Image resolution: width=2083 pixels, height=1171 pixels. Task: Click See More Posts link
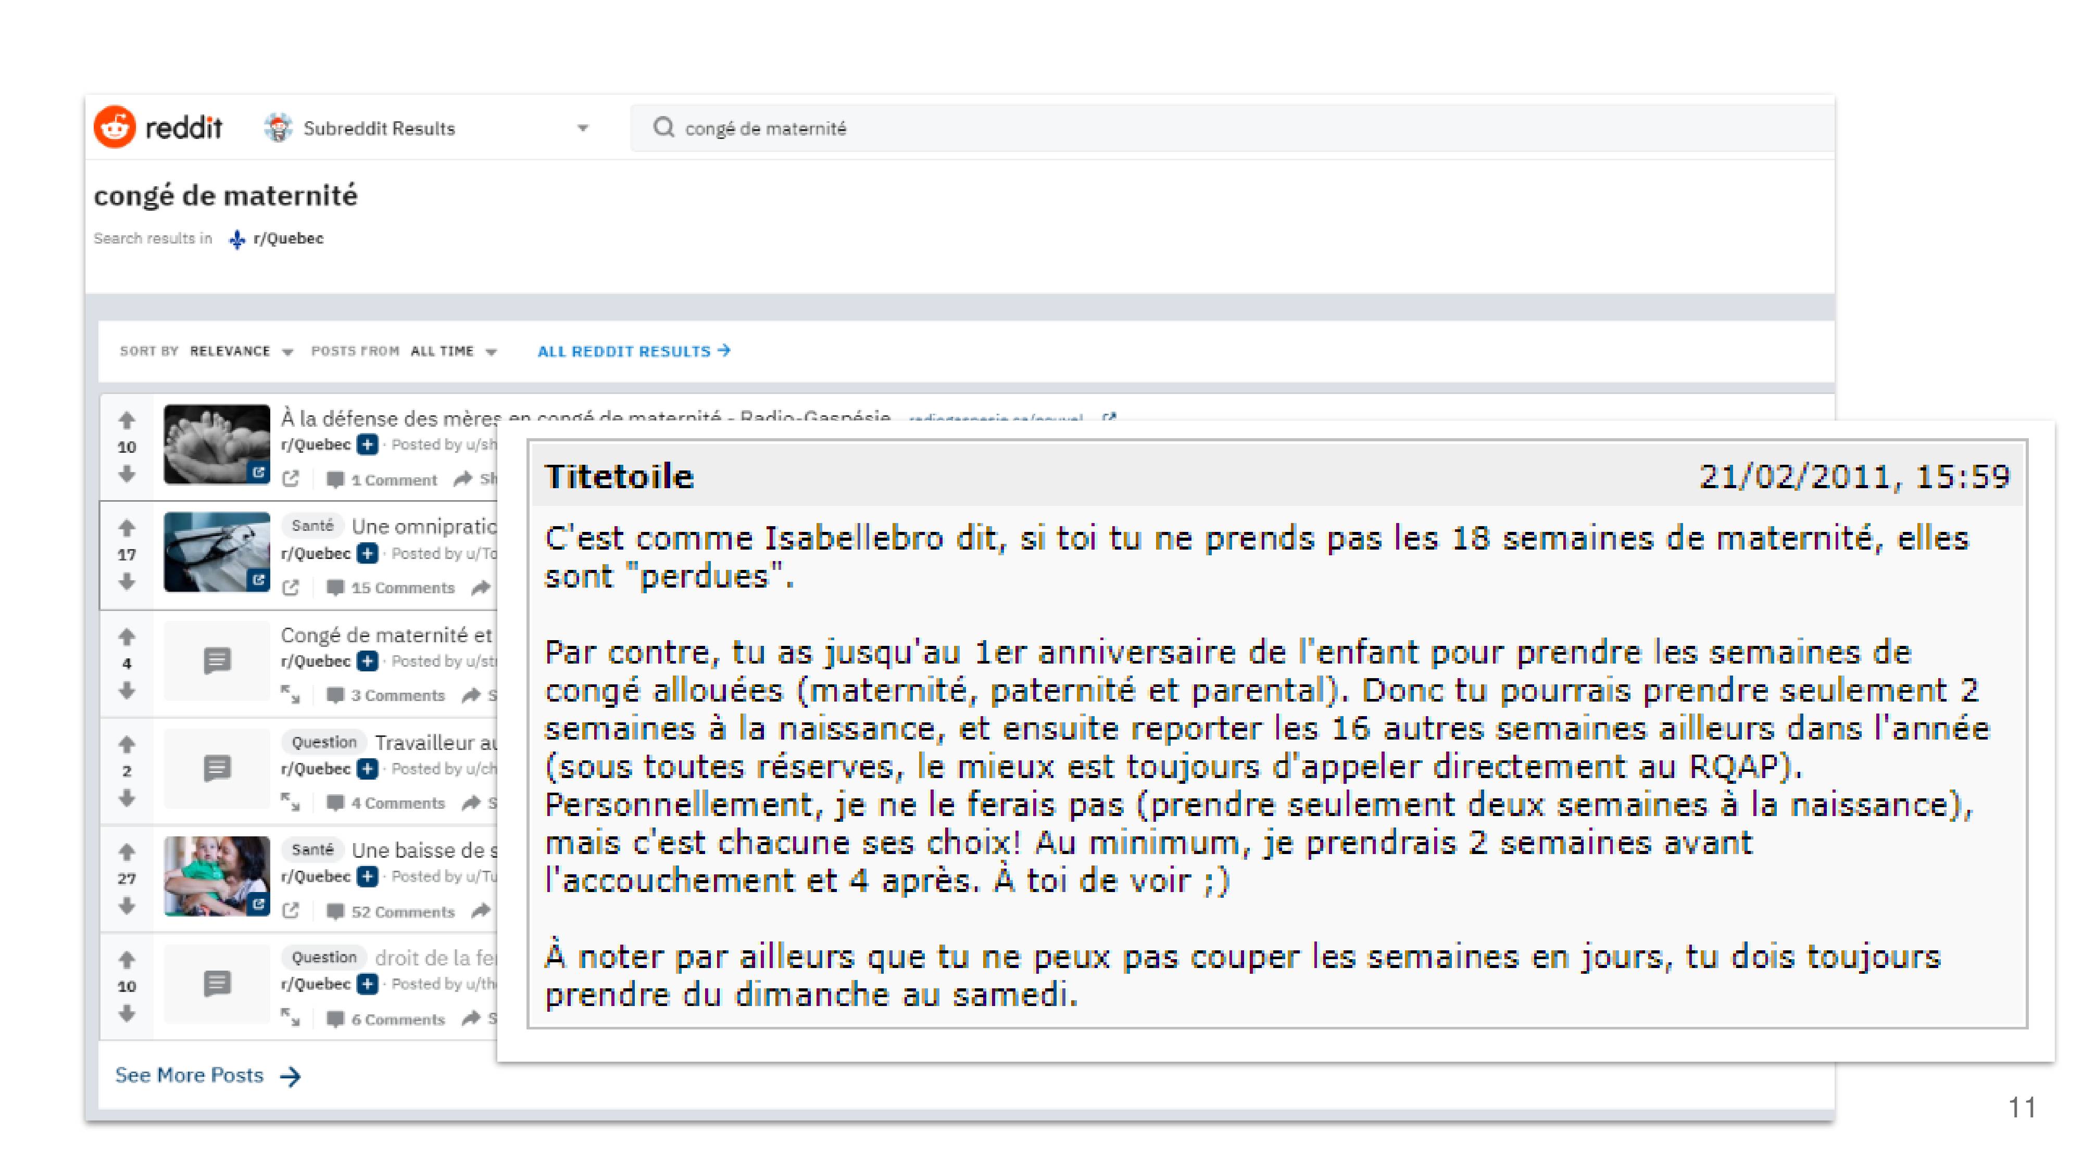click(208, 1076)
